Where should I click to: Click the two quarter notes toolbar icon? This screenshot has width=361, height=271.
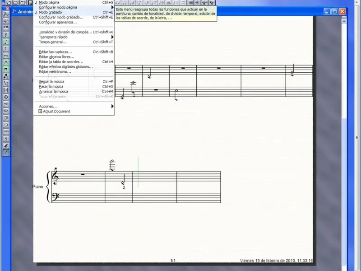click(x=117, y=3)
